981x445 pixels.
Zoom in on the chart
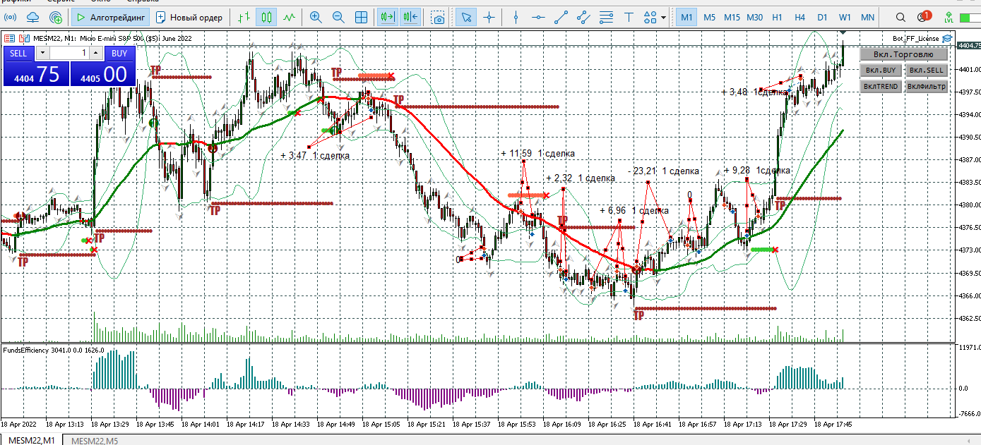click(x=316, y=17)
